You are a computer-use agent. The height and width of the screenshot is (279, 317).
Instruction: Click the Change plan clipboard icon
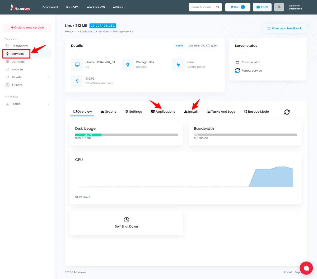point(237,62)
